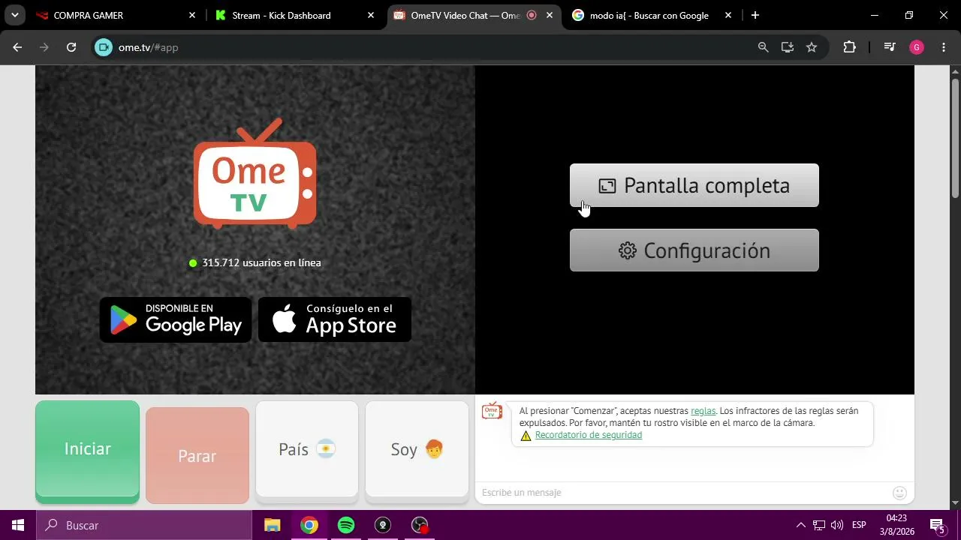961x540 pixels.
Task: Show hidden system tray icons
Action: tap(800, 525)
